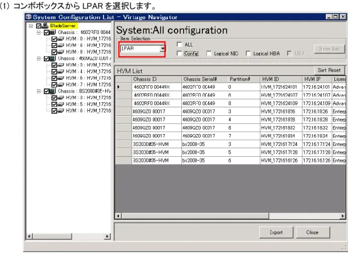Screen dimensions: 348x255
Task: Click the HVM List horizontal scrollbar thumb
Action: [195, 216]
